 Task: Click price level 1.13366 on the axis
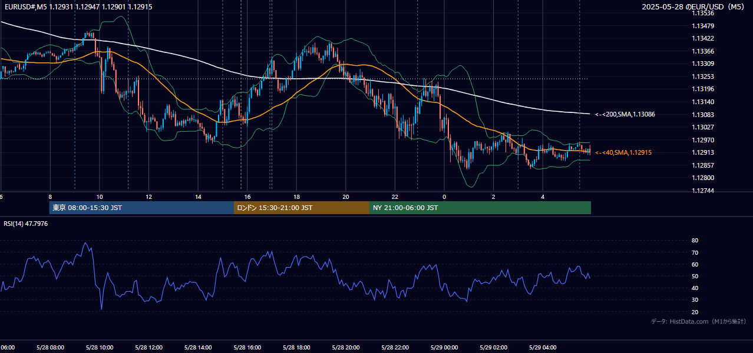point(704,51)
